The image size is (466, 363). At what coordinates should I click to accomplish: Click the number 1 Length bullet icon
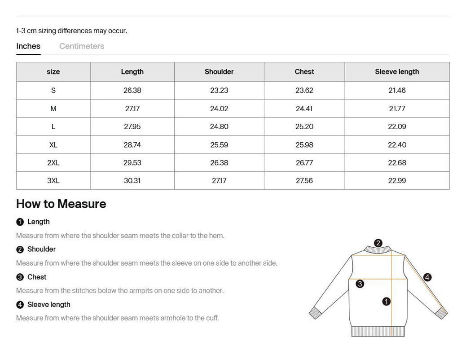point(20,222)
